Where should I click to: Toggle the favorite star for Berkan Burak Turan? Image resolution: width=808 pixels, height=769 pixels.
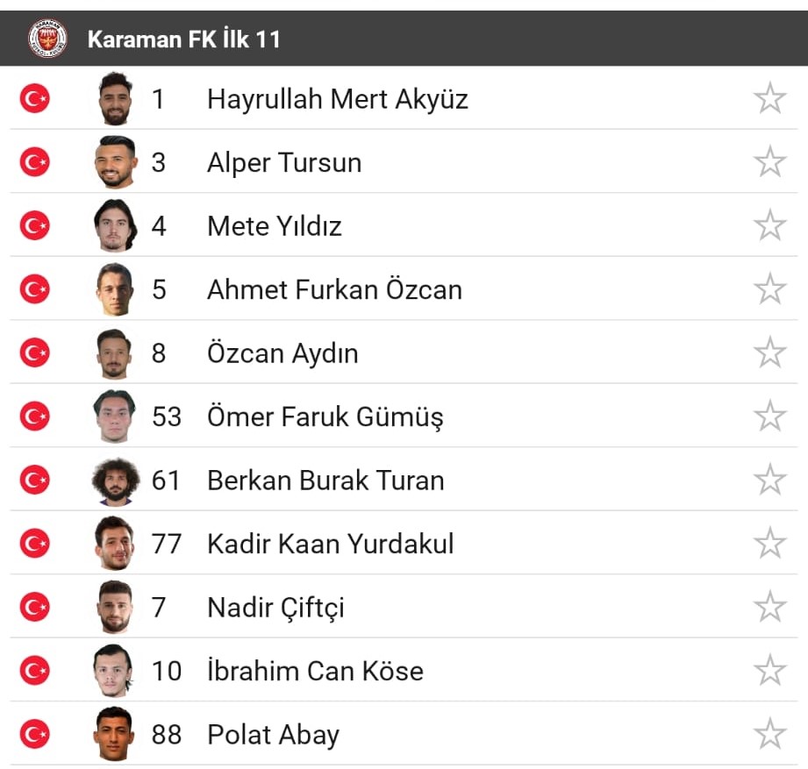(770, 479)
